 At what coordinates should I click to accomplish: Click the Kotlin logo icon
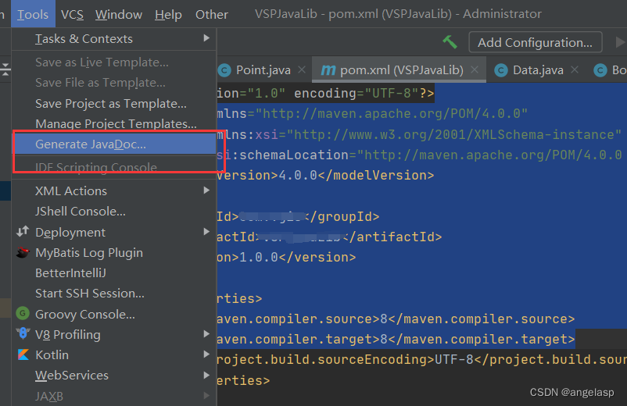coord(22,355)
